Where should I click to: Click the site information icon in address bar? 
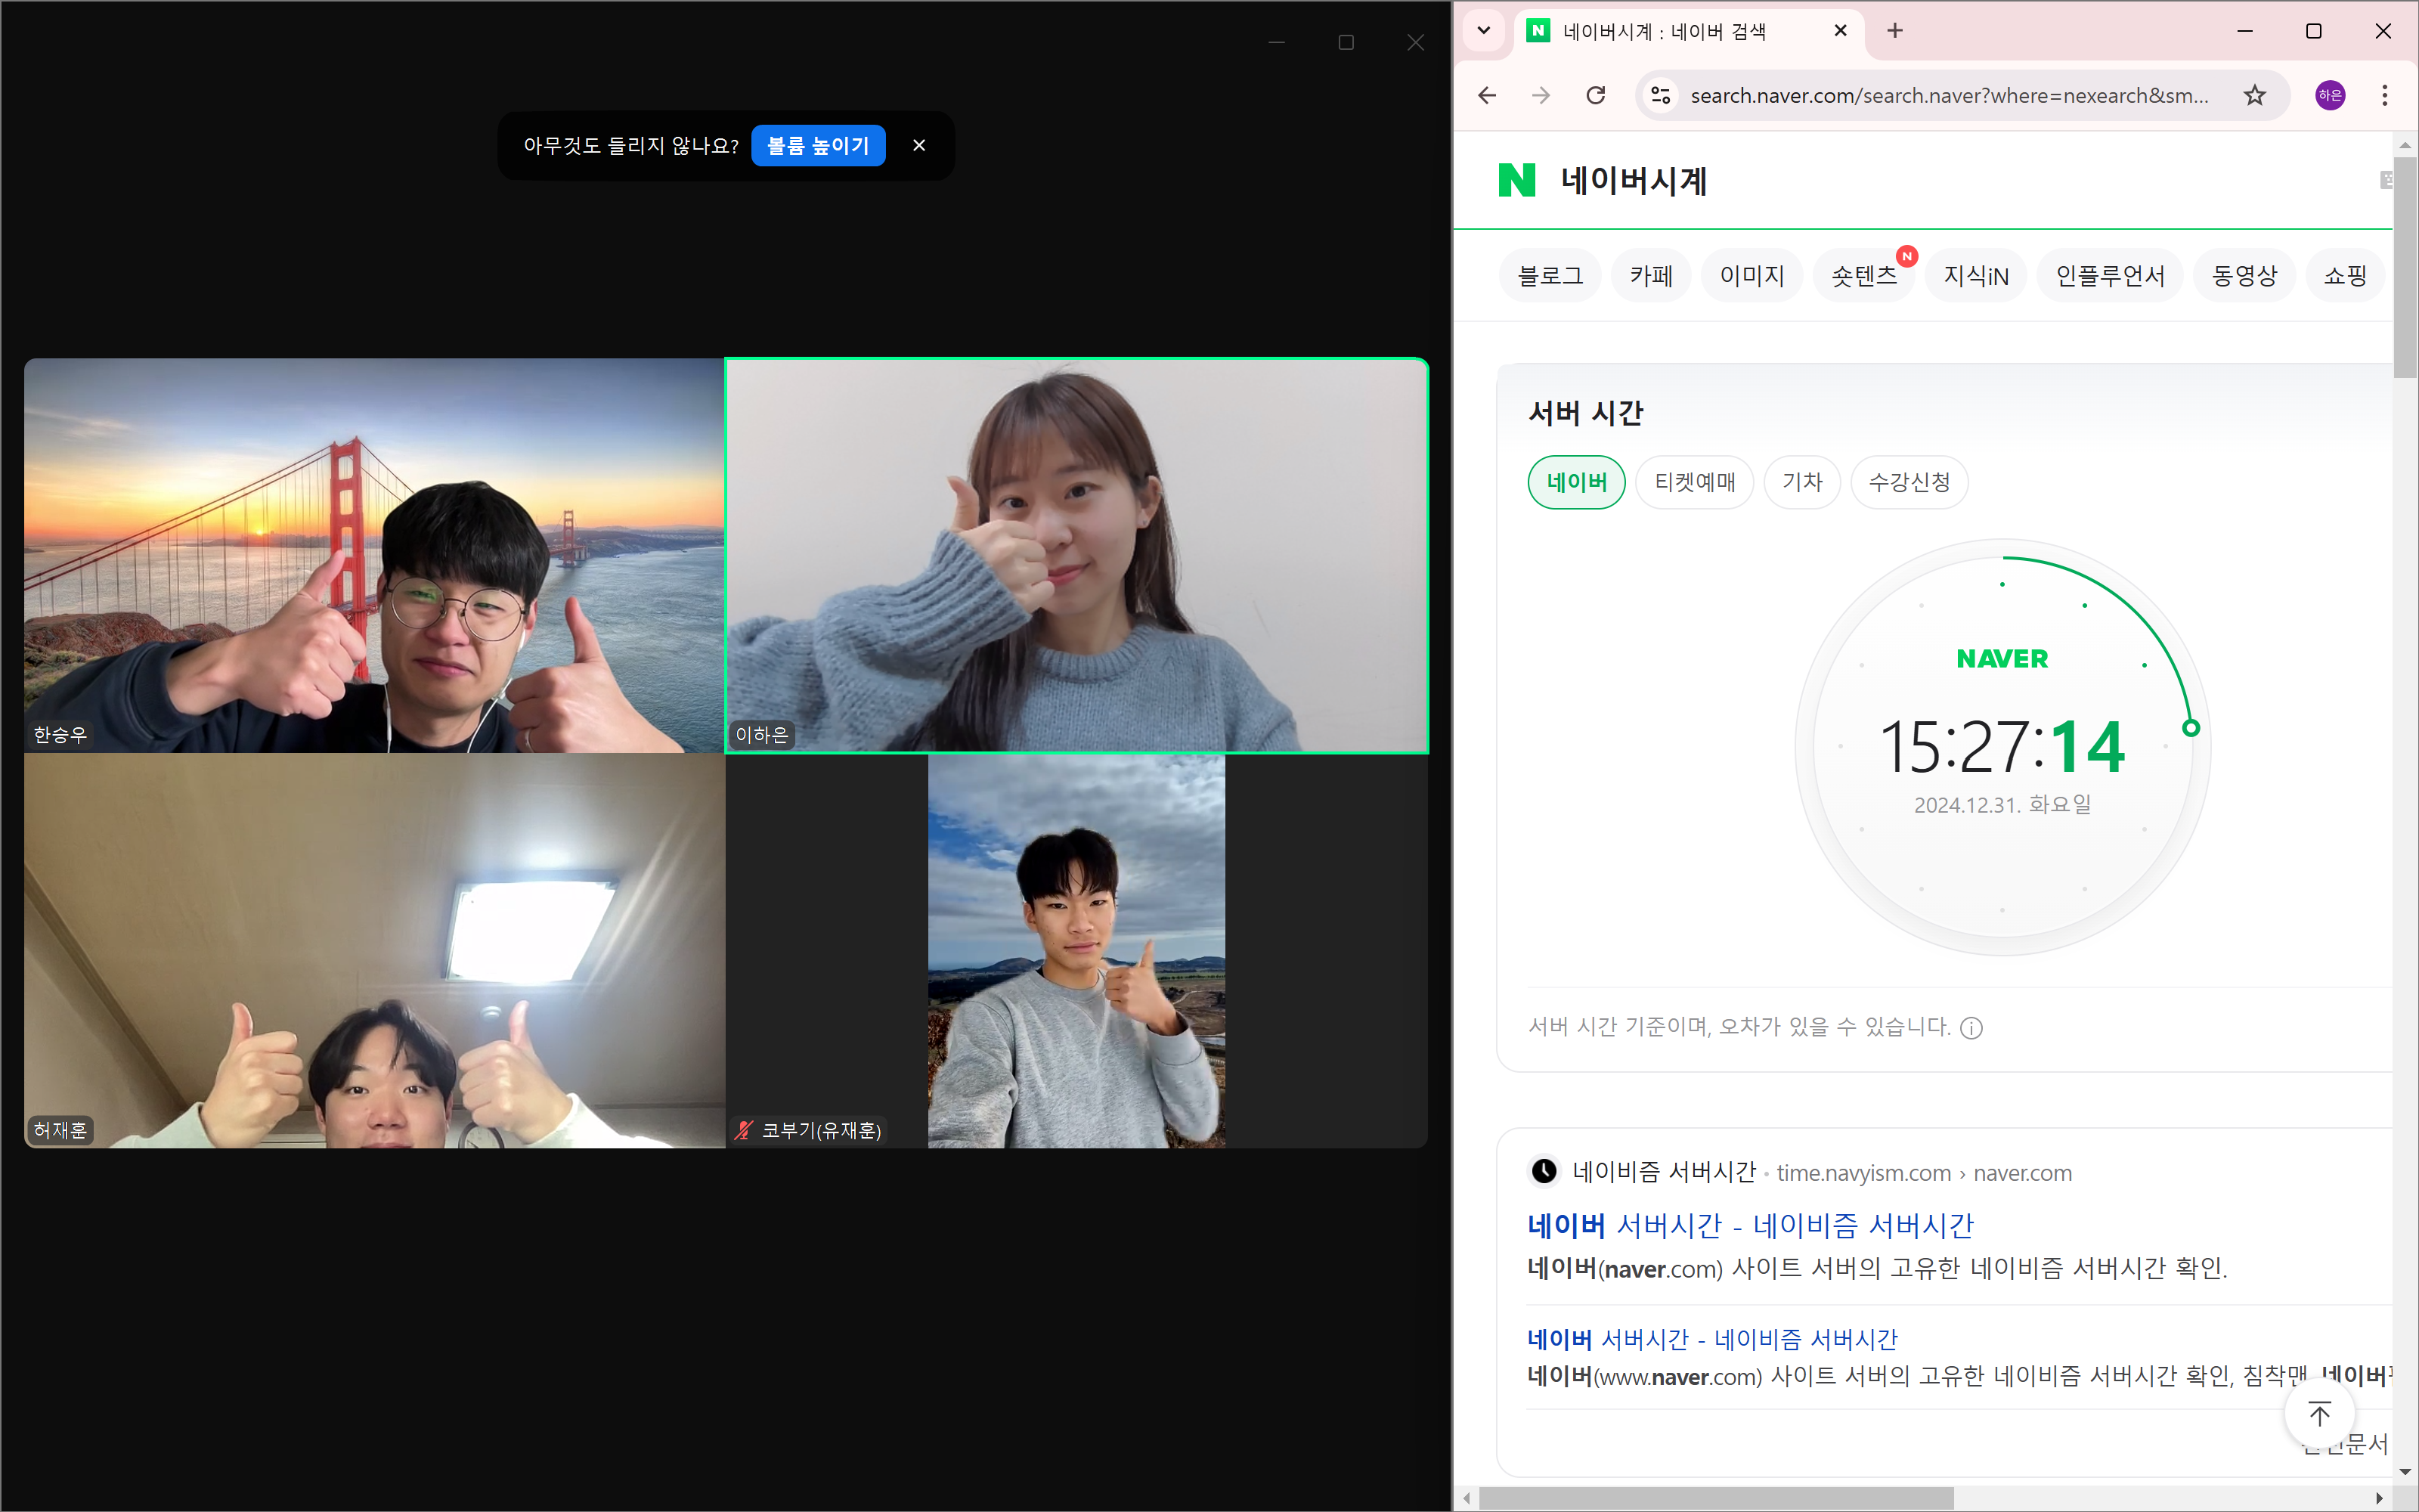click(x=1660, y=95)
